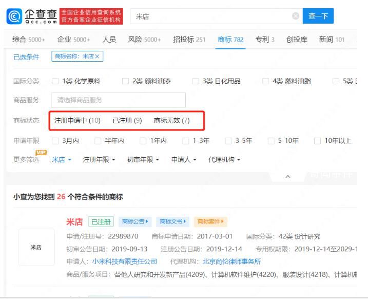
Task: Open the 创投库 tab
Action: click(297, 39)
